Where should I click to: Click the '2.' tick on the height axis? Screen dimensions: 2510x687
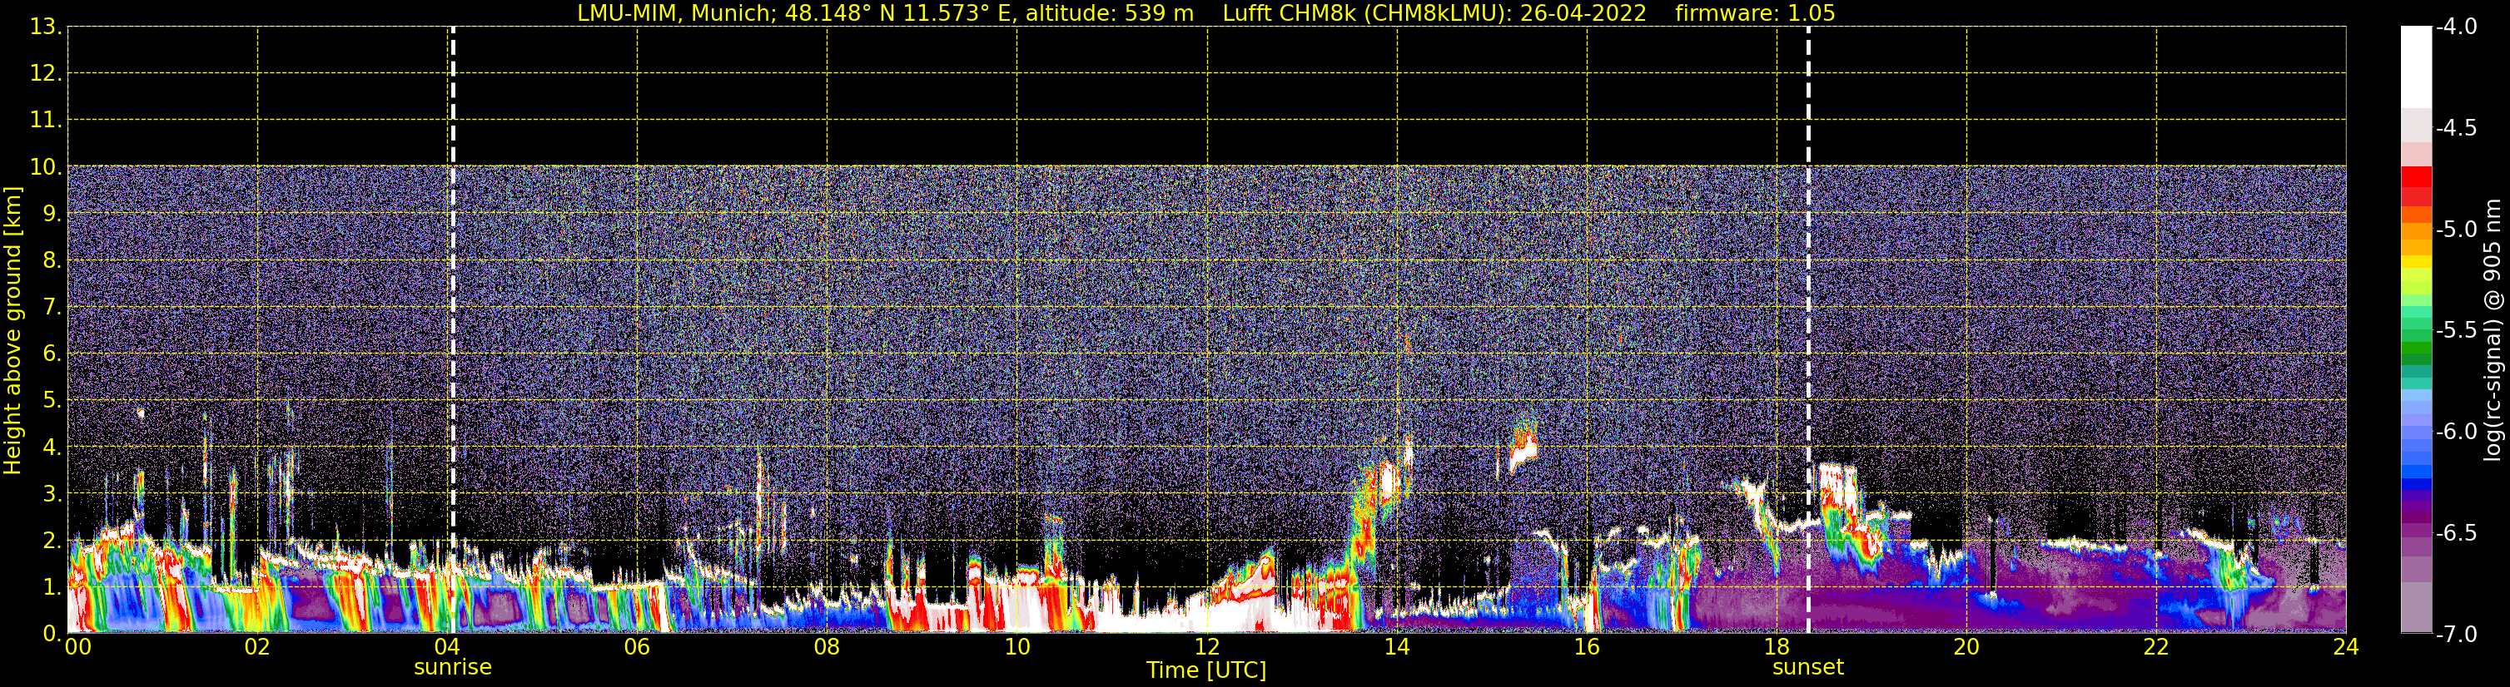pos(52,541)
